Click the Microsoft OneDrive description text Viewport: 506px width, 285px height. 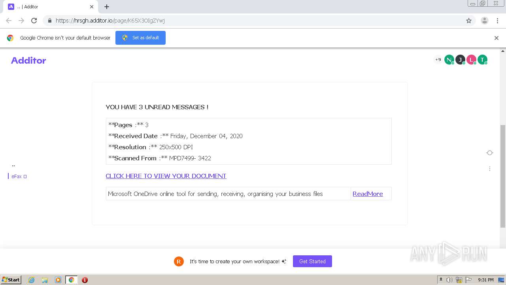pos(215,194)
